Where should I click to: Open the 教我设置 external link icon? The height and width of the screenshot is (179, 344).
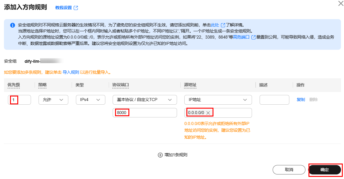tap(76, 8)
